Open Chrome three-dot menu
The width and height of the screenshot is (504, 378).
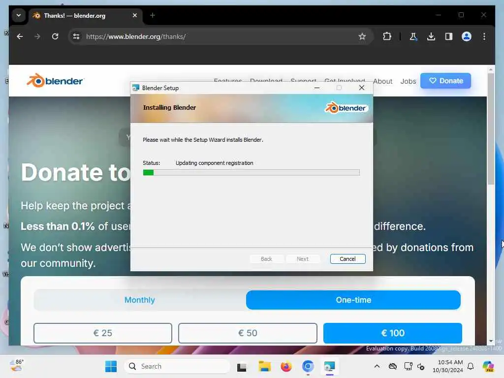484,36
